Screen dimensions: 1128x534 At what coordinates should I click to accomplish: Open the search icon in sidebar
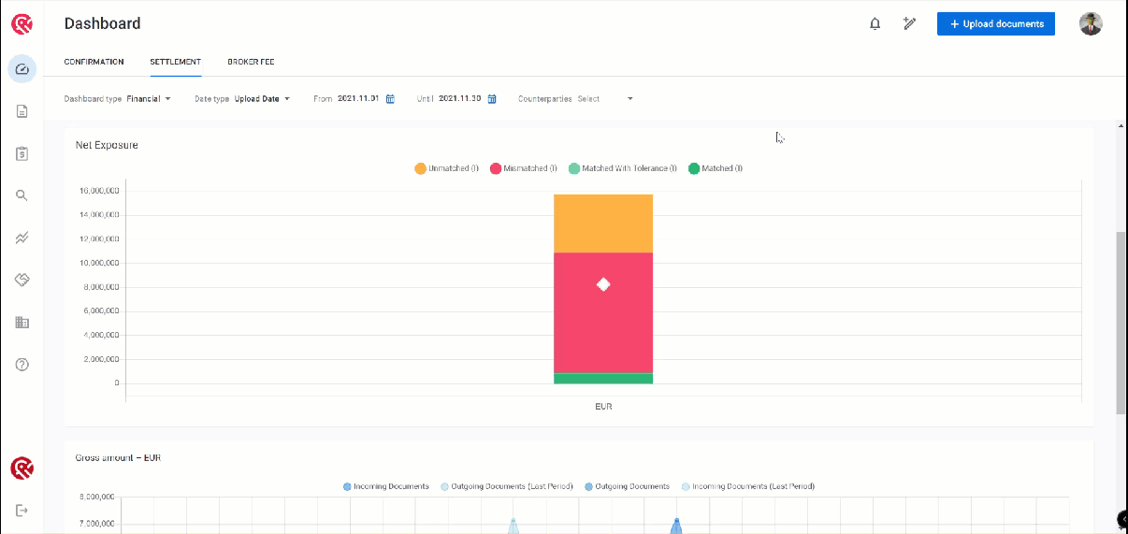22,195
